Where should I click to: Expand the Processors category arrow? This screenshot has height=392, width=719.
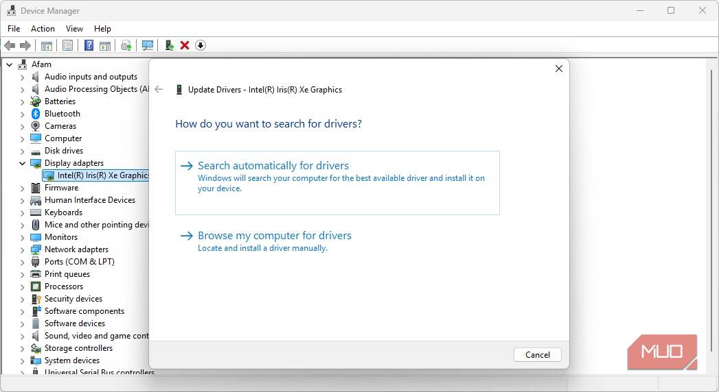[x=22, y=286]
